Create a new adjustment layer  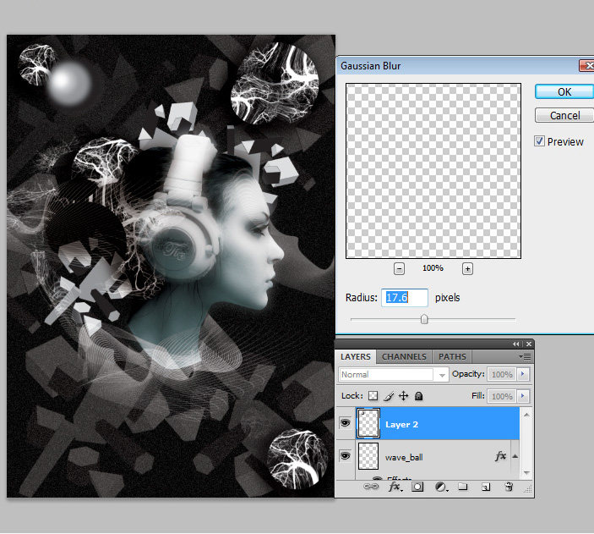[x=440, y=487]
